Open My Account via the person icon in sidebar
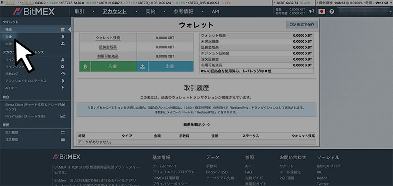393x186 pixels. [x=63, y=60]
